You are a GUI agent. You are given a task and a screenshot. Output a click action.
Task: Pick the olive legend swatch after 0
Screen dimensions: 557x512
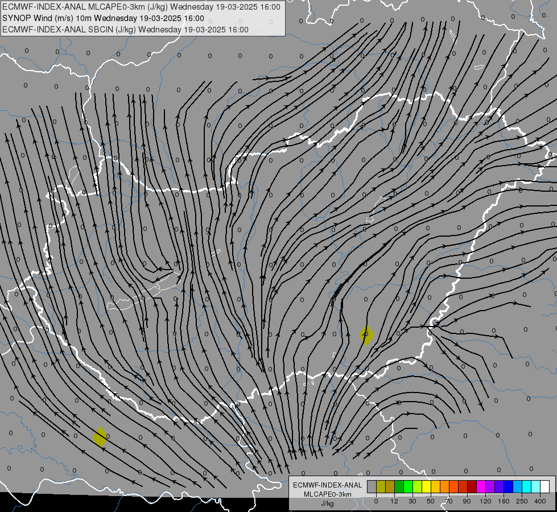(x=381, y=486)
